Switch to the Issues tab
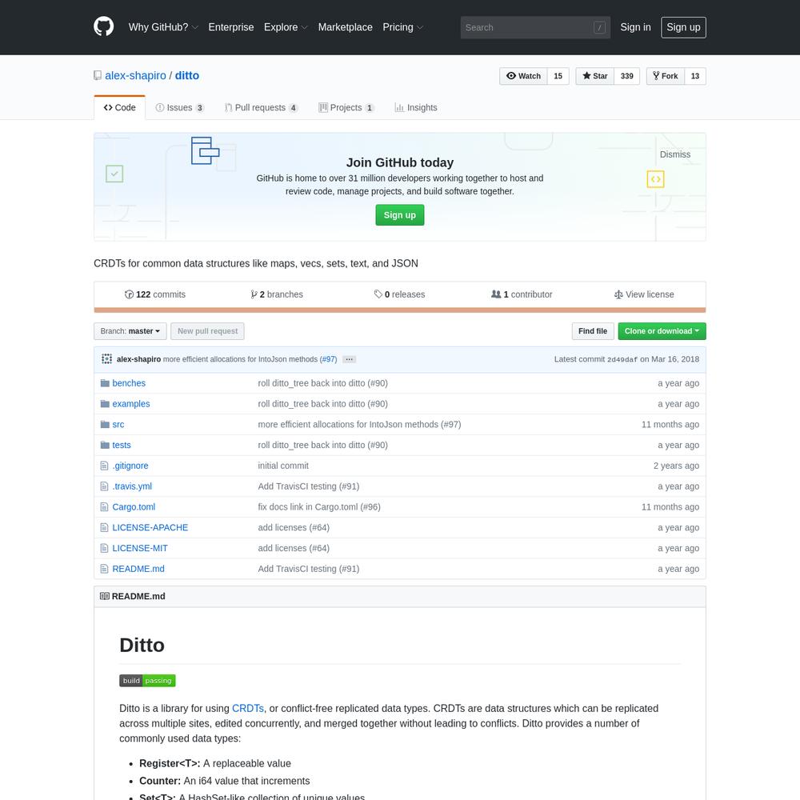Viewport: 800px width, 800px height. click(179, 108)
